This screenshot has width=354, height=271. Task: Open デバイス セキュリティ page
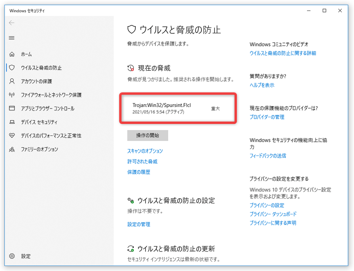[x=39, y=122]
